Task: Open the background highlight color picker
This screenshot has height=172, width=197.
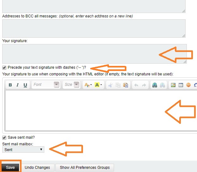Action: [98, 85]
